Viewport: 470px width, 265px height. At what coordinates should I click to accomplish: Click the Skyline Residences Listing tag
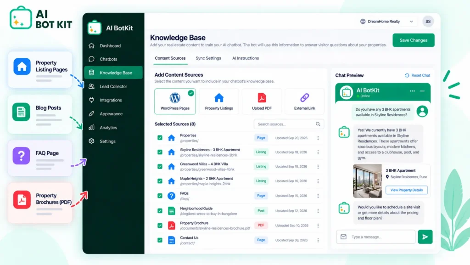pyautogui.click(x=261, y=152)
